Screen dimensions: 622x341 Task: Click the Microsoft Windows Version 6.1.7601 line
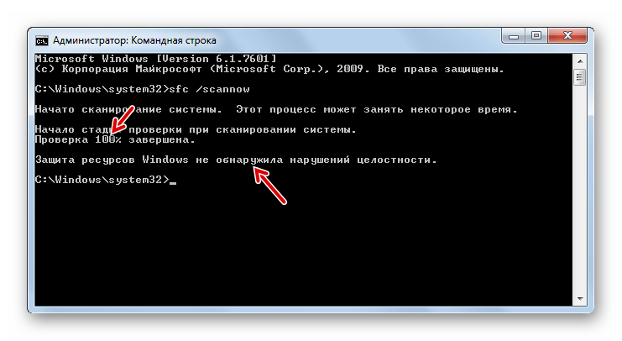tap(155, 59)
